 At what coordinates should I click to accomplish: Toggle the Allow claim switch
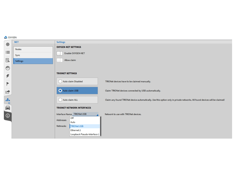pyautogui.click(x=59, y=60)
